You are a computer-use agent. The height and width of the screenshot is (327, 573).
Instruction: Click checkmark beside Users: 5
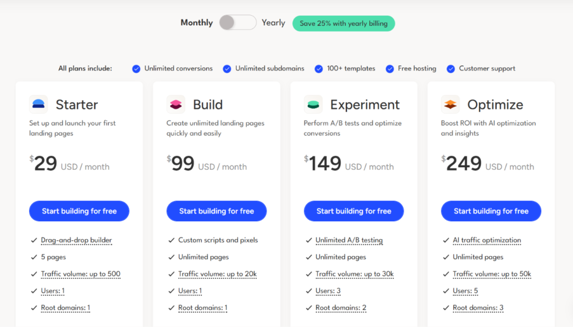[x=446, y=291]
